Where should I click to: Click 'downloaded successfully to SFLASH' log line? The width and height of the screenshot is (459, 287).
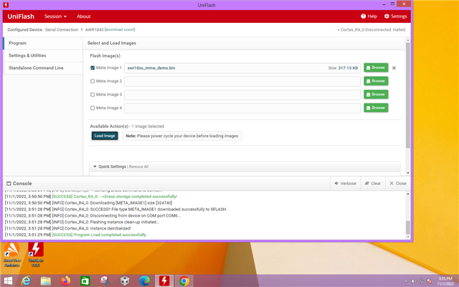click(x=116, y=210)
